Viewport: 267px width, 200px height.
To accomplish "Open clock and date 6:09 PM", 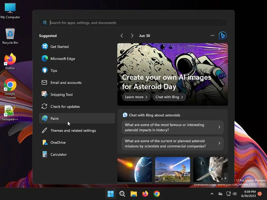I will coord(248,194).
